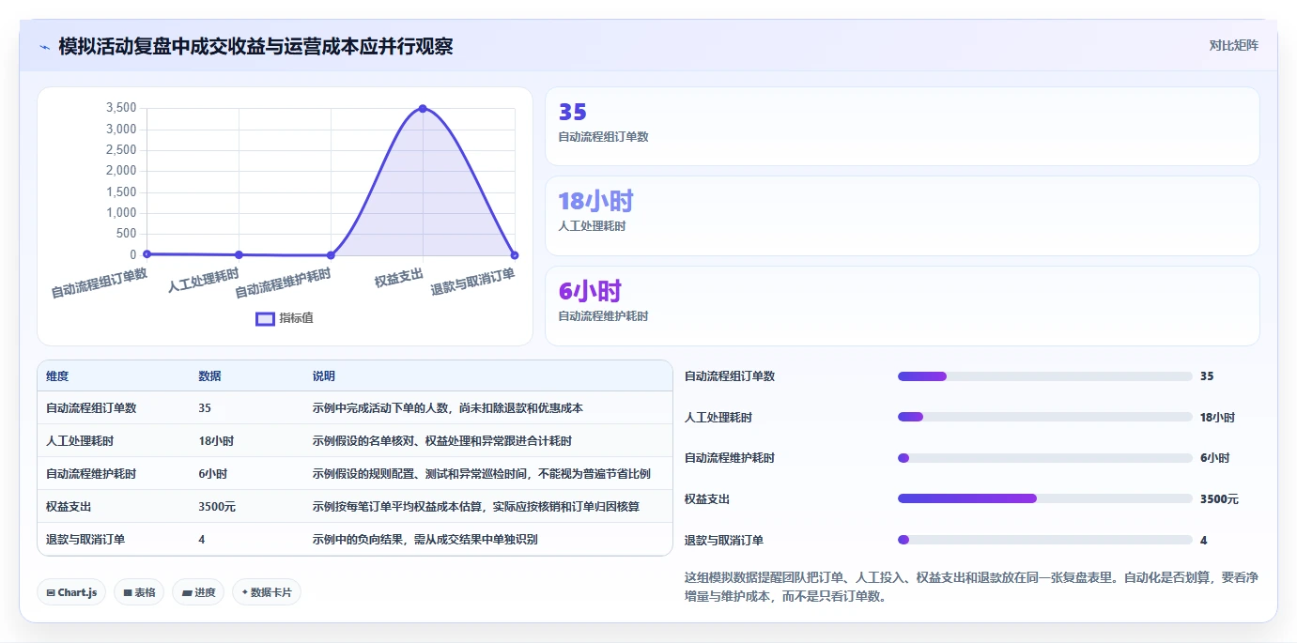Toggle the 指标值 legend swatch under the chart
Screen dimensions: 1297x643
pos(266,318)
